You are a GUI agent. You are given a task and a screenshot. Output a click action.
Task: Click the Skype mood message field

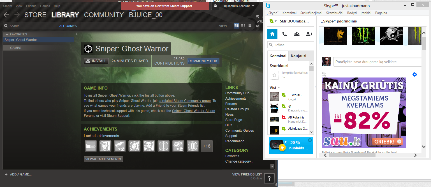point(378,62)
